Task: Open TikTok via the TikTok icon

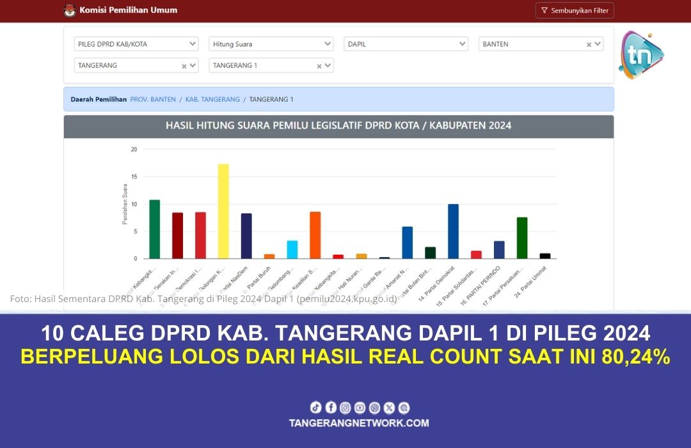Action: point(316,406)
